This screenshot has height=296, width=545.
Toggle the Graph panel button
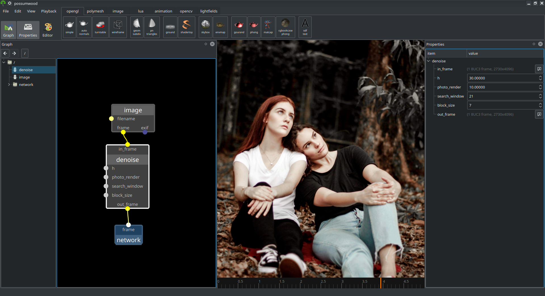(9, 30)
